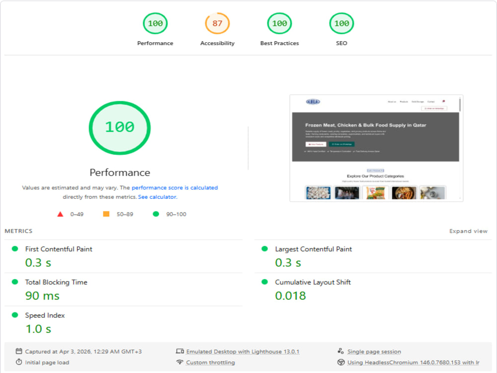This screenshot has height=373, width=497.
Task: Open 'Using HeadlessChromium 146.0.7680.153' details
Action: pos(413,362)
